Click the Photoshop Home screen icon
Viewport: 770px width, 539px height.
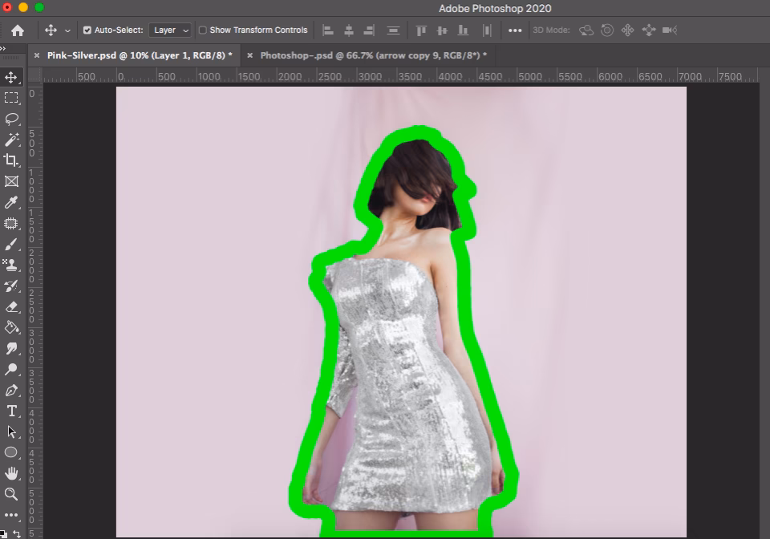pyautogui.click(x=18, y=30)
